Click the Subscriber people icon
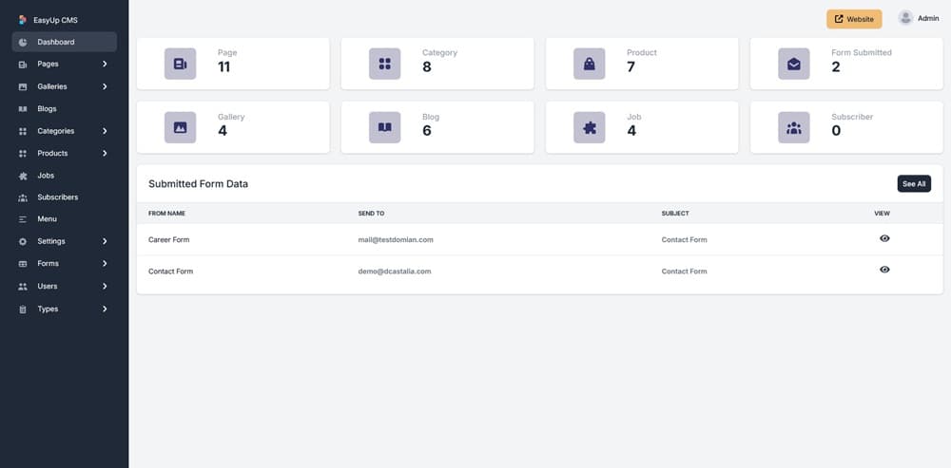The width and height of the screenshot is (951, 468). pos(793,127)
